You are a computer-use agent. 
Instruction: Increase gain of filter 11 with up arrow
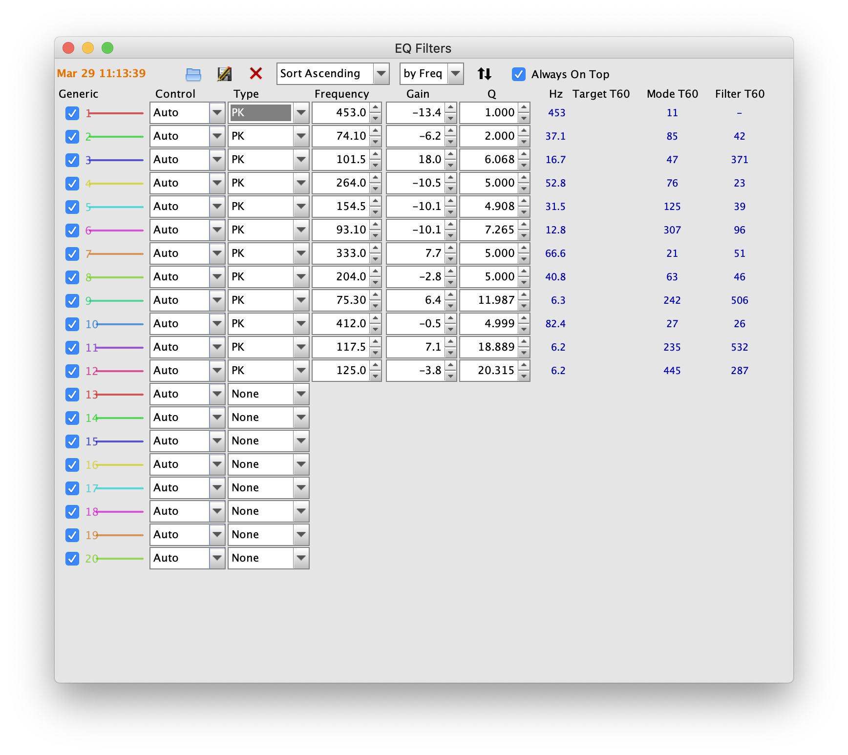[x=450, y=342]
